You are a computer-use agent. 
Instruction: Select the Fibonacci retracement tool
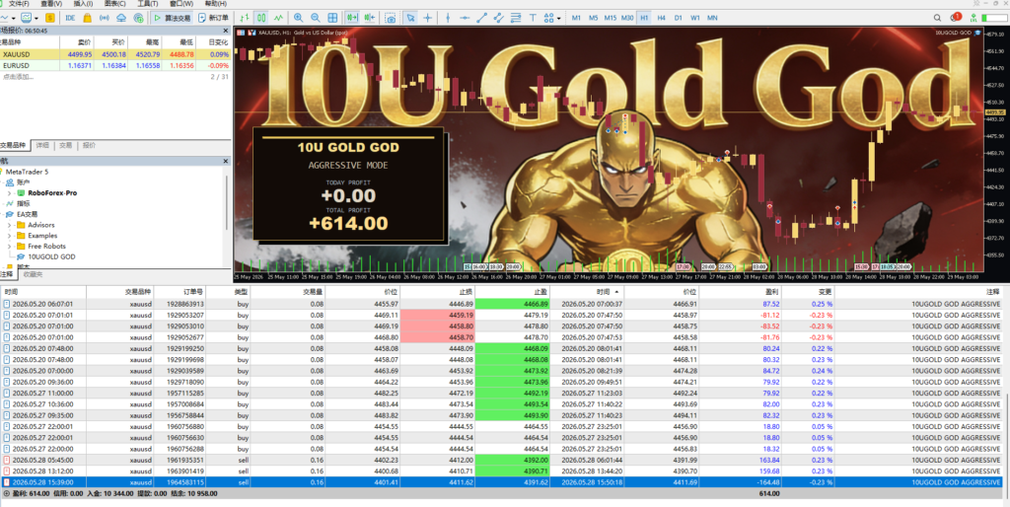point(515,18)
